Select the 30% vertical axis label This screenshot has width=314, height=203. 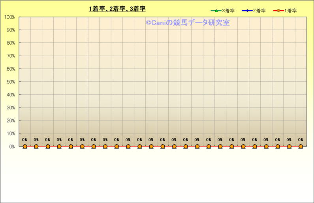coord(10,107)
